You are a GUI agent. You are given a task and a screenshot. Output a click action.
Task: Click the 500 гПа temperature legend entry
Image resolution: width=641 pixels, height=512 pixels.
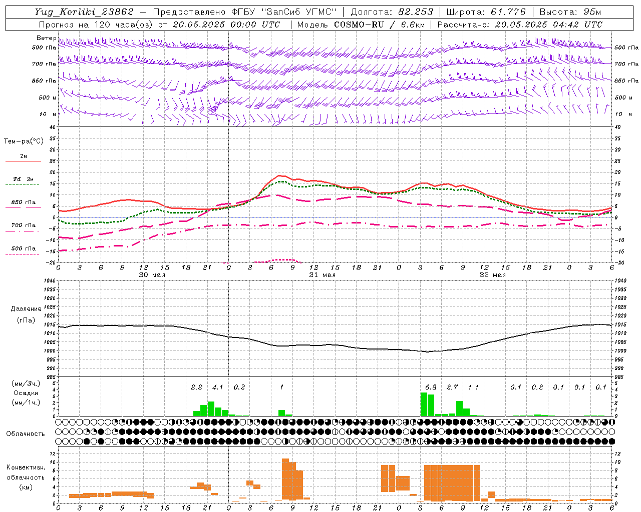pos(24,248)
